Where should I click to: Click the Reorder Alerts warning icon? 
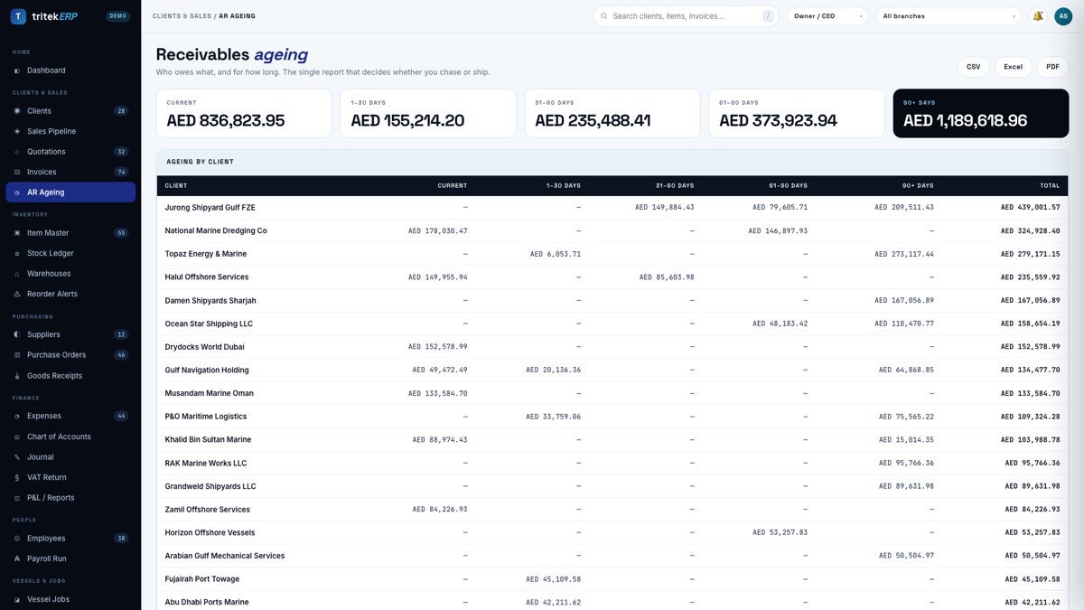pos(17,294)
